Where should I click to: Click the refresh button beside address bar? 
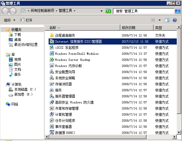tap(108, 11)
